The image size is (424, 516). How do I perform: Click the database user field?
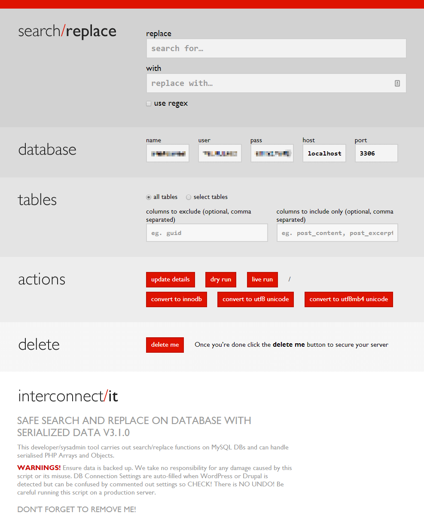(x=220, y=153)
